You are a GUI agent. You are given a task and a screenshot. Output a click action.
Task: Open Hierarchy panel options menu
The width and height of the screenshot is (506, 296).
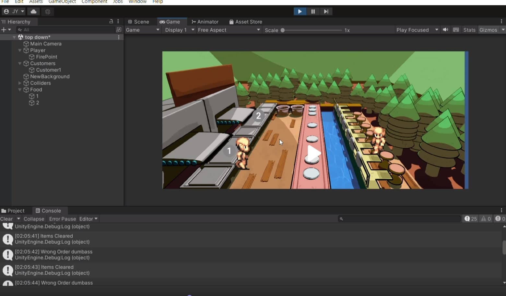118,21
